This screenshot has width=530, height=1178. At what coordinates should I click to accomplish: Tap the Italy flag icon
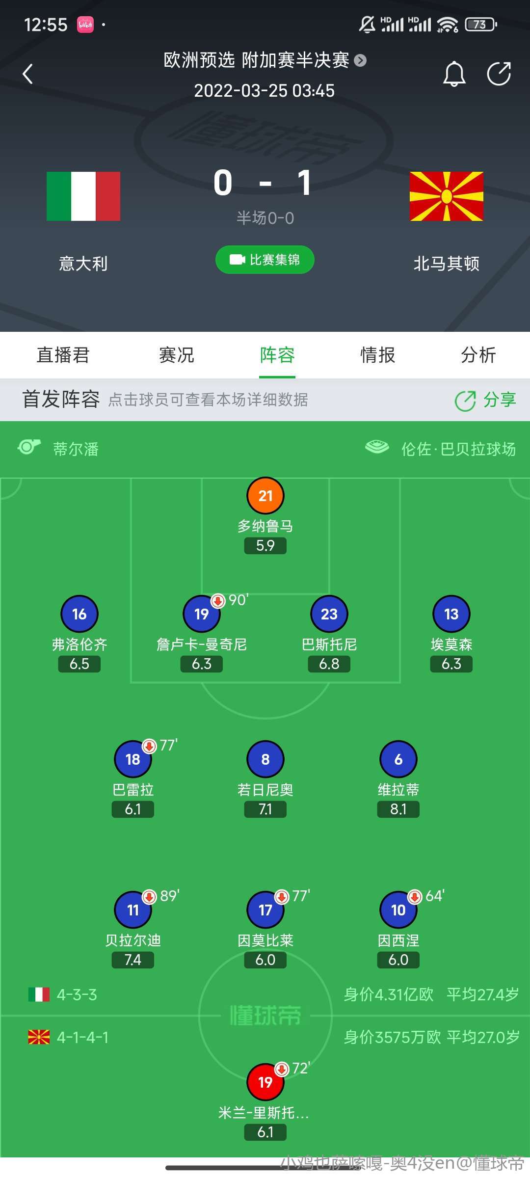click(x=83, y=196)
